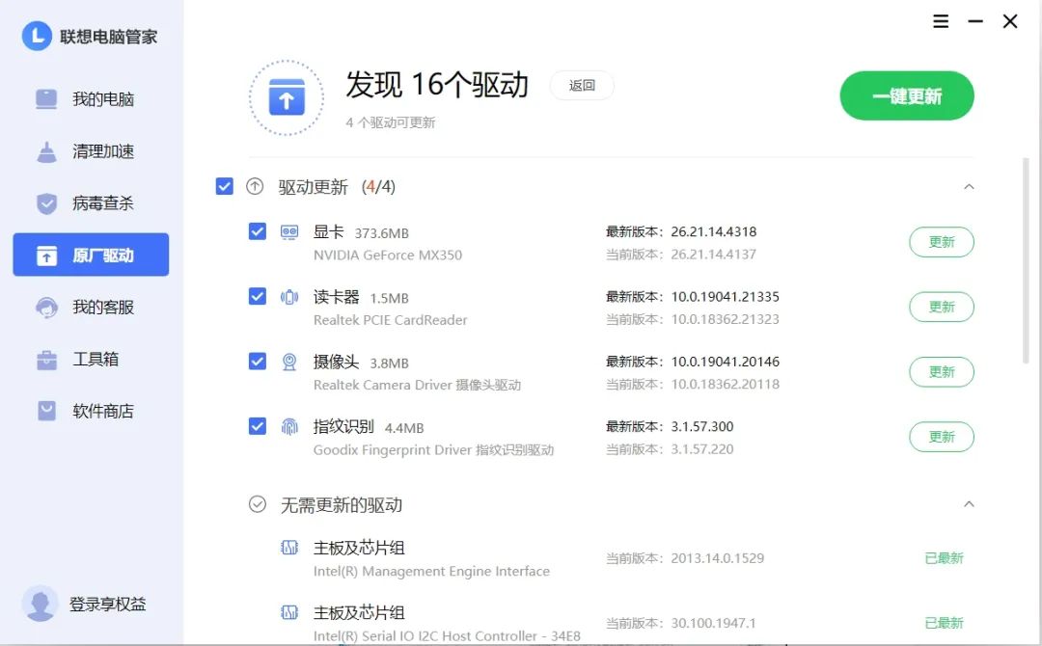Click the Serial IO I2C chipset icon
Screen dimensions: 1042x646
[x=289, y=612]
